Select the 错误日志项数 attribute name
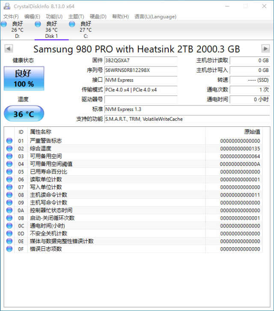Screen dimensions: 274x311 coord(46,249)
